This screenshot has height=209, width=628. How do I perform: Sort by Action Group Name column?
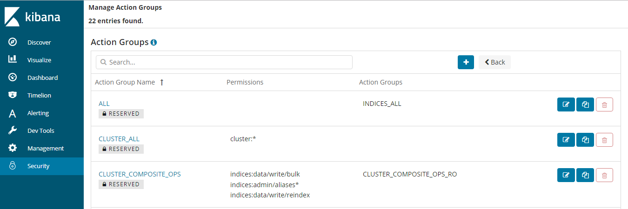[125, 82]
